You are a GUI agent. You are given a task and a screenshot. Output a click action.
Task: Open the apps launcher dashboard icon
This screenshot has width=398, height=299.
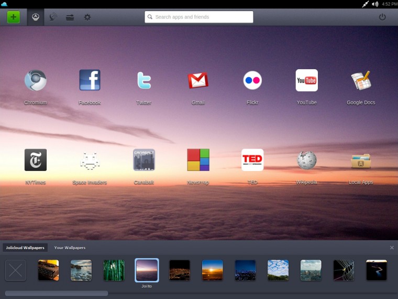coord(36,17)
